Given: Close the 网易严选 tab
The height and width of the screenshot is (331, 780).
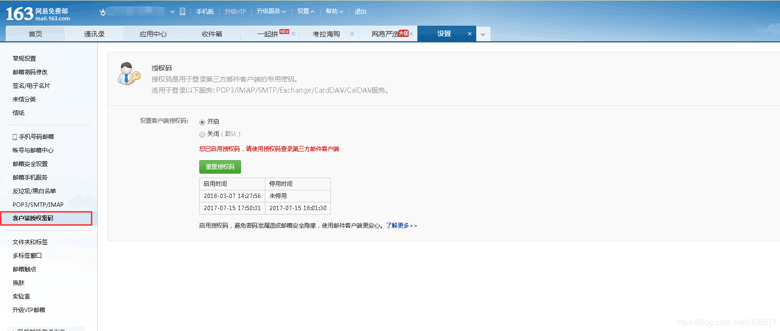Looking at the screenshot, I should pyautogui.click(x=411, y=34).
